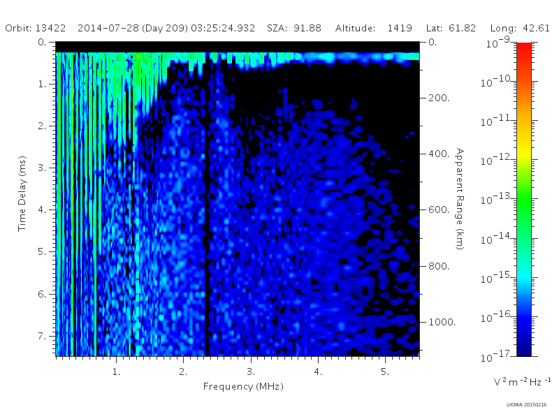The width and height of the screenshot is (559, 419).
Task: Click the Altitude: 1419 value
Action: pos(374,28)
